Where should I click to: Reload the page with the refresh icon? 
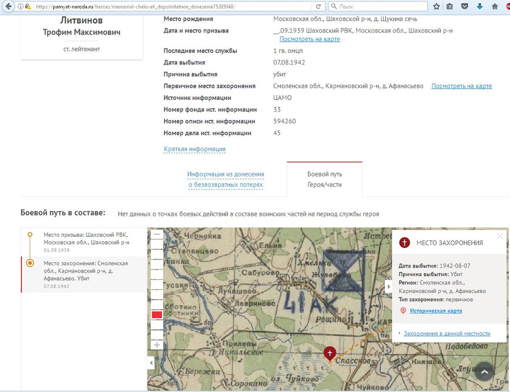pyautogui.click(x=318, y=6)
